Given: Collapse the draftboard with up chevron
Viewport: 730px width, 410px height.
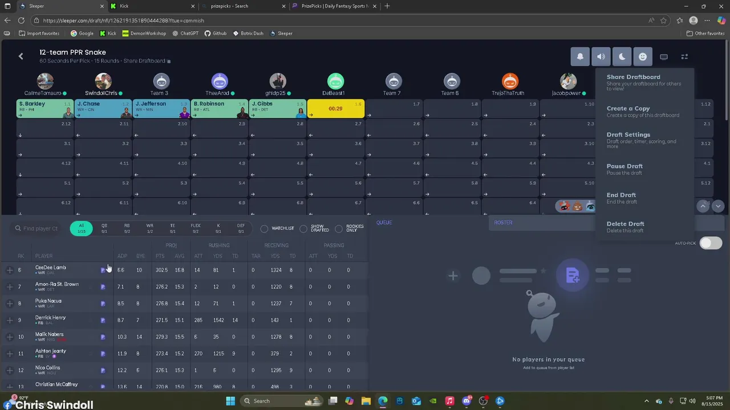Looking at the screenshot, I should (x=703, y=206).
